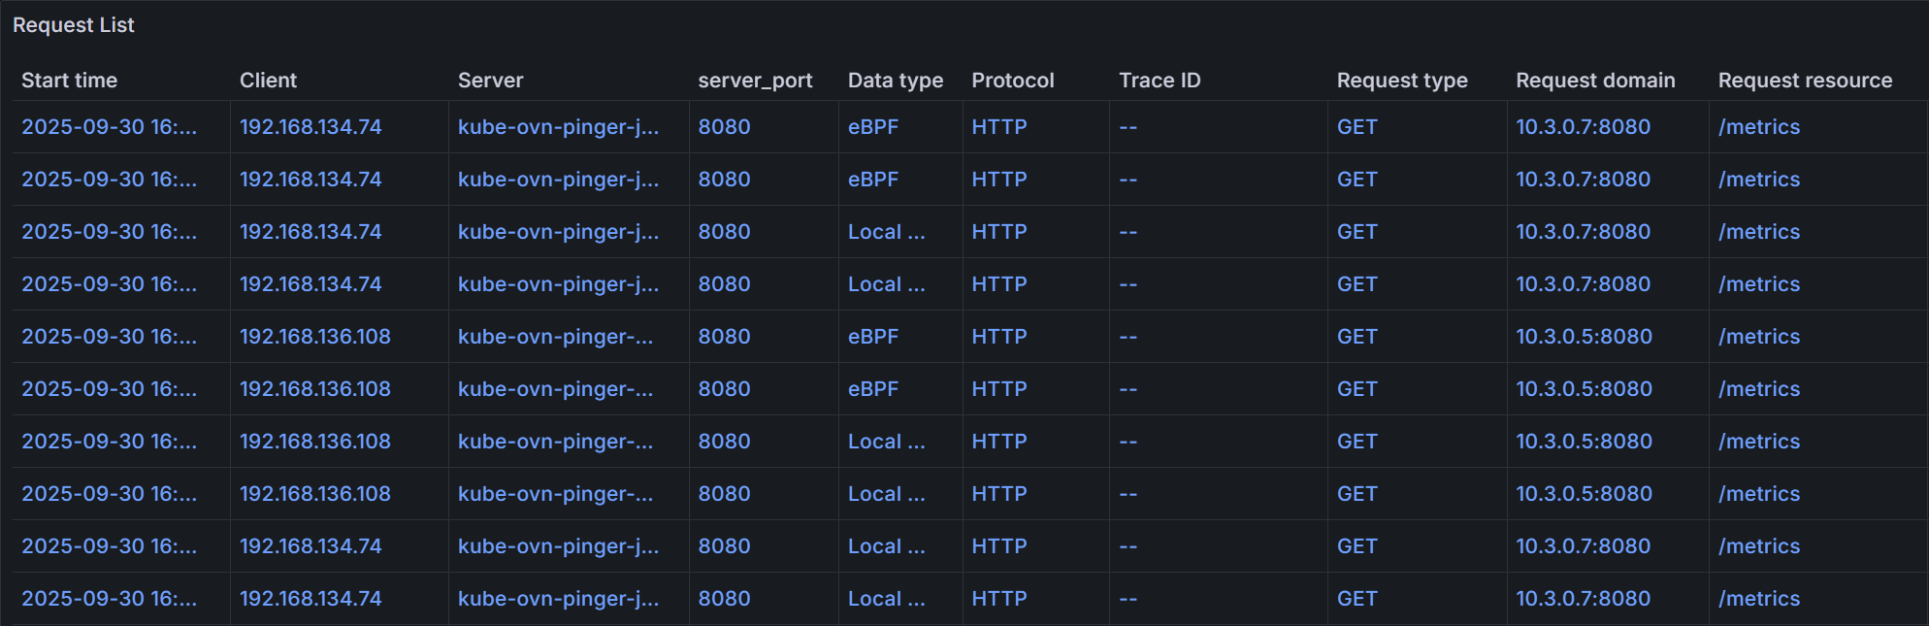Click port 8080 in the first row
The width and height of the screenshot is (1929, 626).
coord(724,127)
